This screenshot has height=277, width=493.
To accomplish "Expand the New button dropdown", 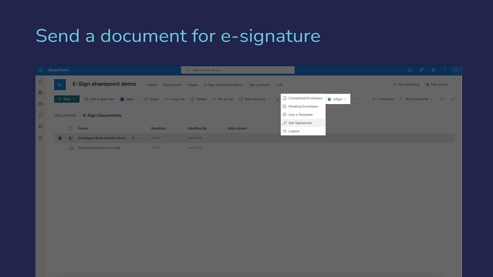I will click(74, 99).
